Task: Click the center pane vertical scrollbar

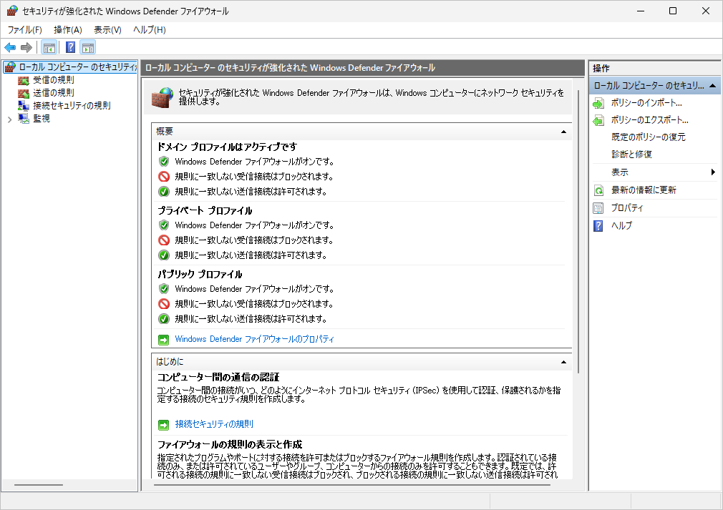Action: point(578,230)
